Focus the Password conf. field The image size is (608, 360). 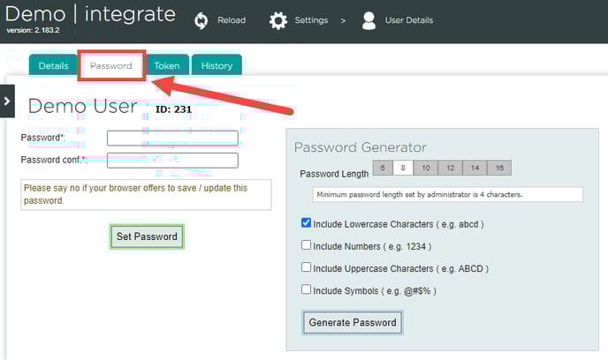tap(172, 160)
